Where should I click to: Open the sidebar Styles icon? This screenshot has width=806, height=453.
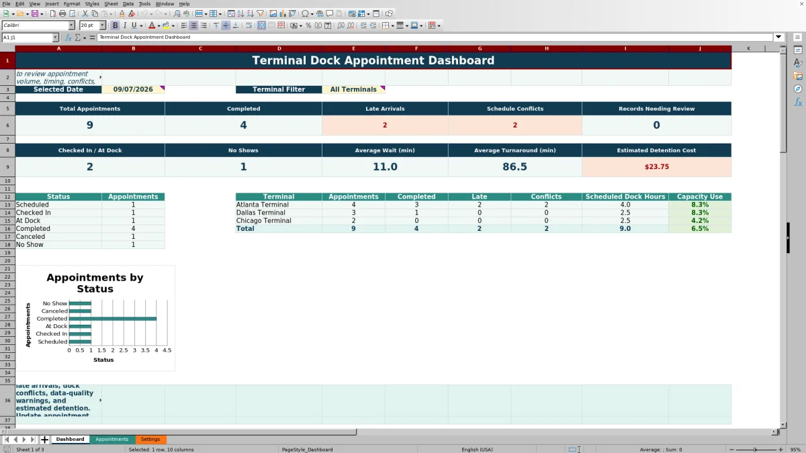point(798,62)
